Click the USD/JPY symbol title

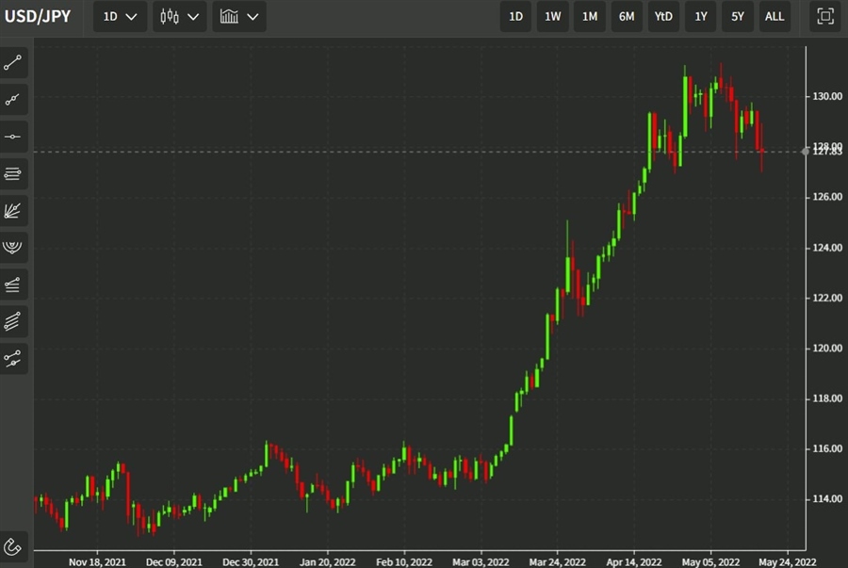click(38, 16)
